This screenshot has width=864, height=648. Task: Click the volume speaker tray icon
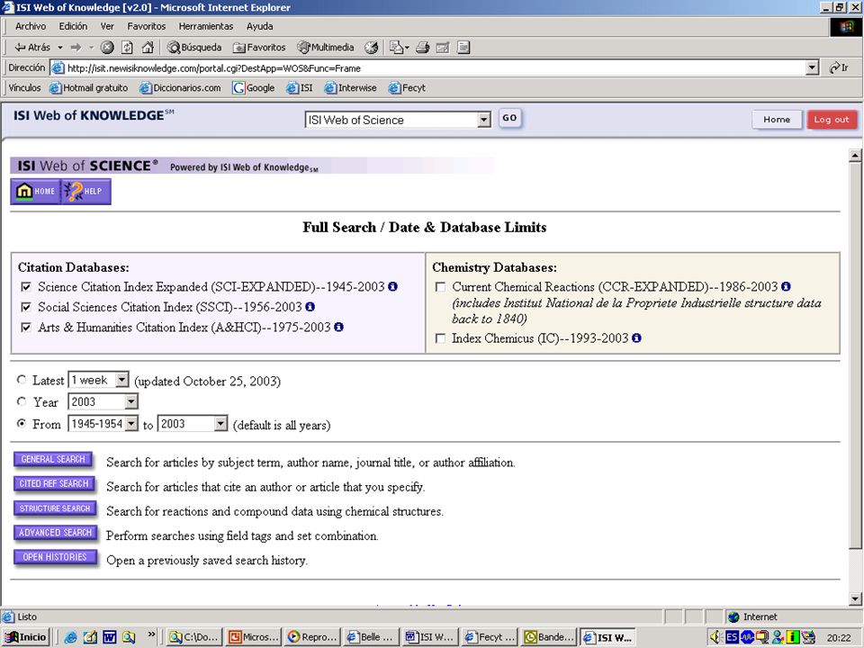[715, 637]
